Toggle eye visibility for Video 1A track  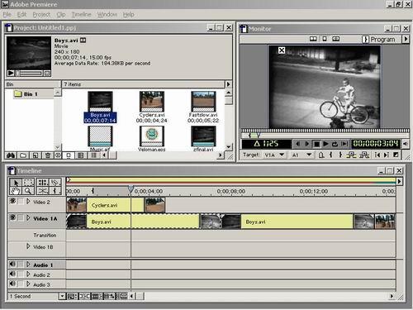(x=12, y=217)
